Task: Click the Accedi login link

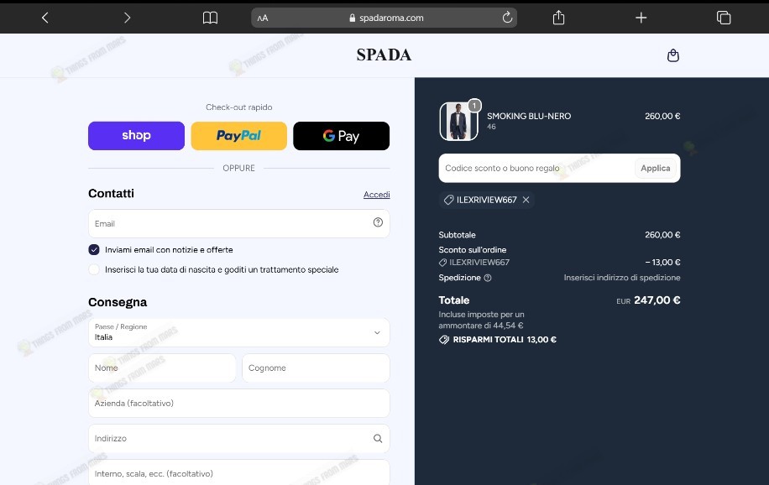Action: 377,195
